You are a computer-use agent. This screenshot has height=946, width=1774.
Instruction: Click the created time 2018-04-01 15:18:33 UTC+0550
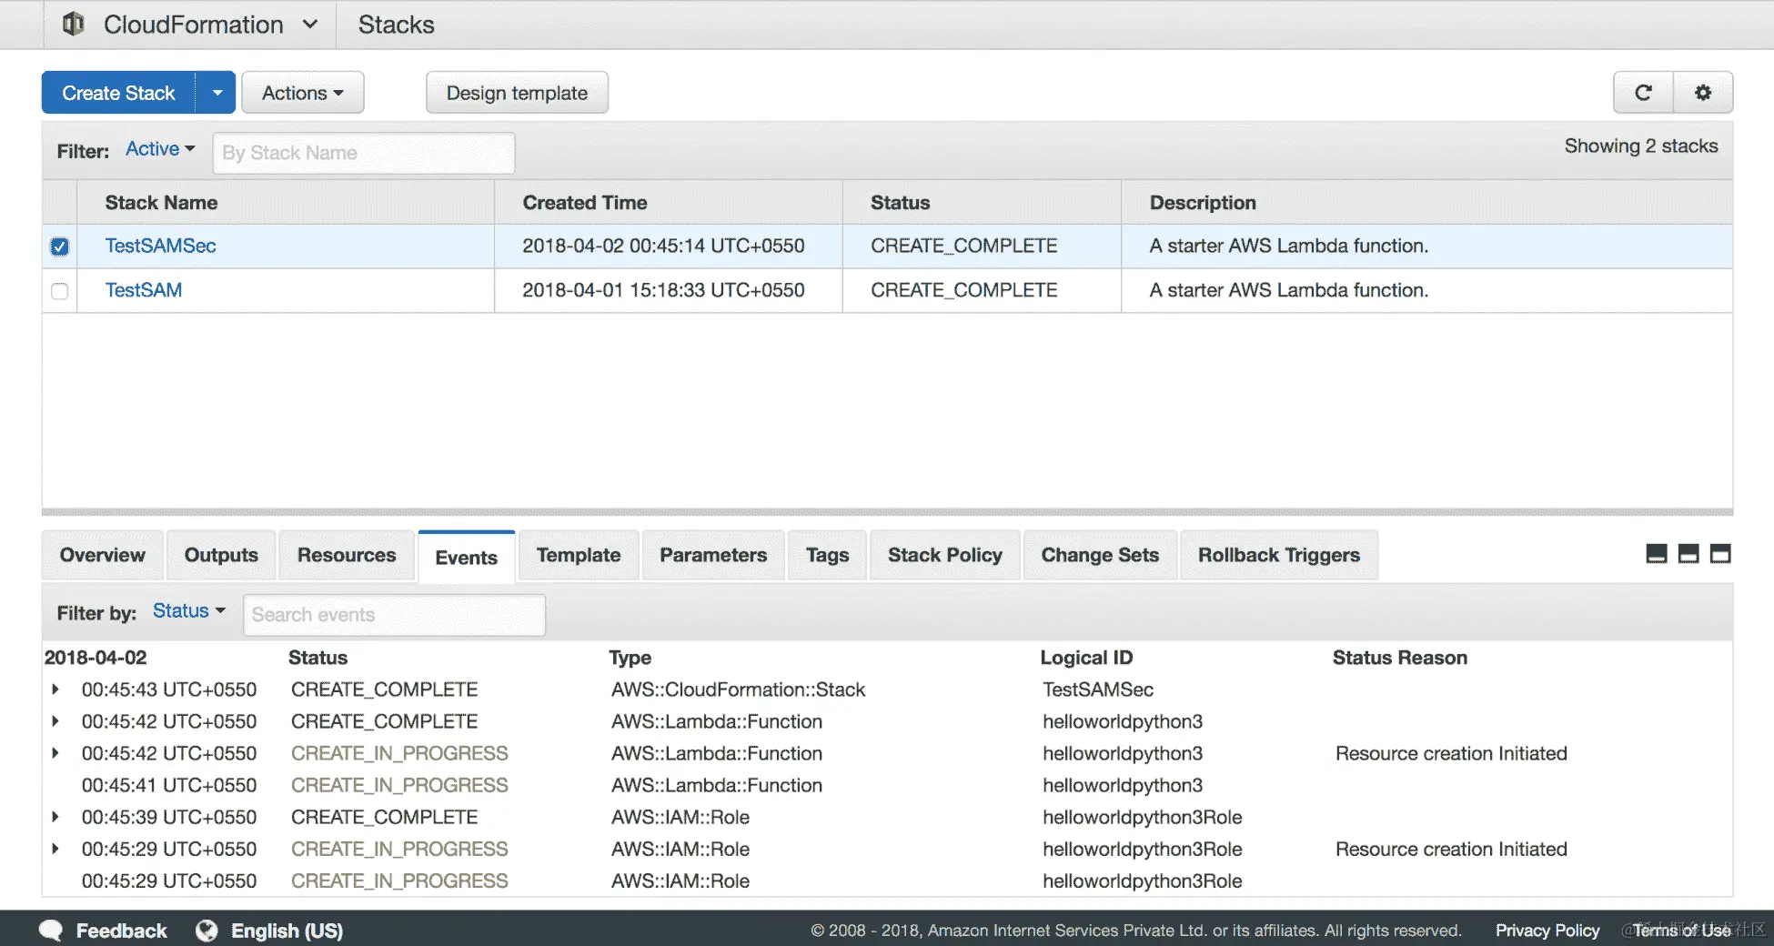pyautogui.click(x=663, y=290)
